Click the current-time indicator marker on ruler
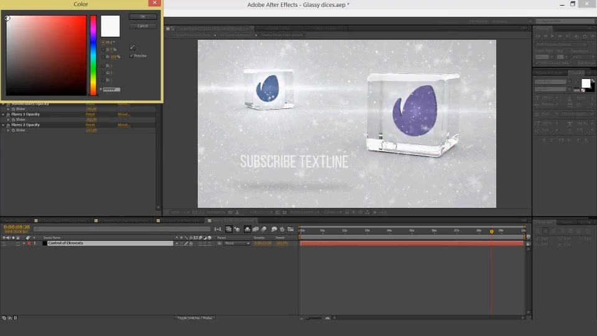 coord(491,231)
